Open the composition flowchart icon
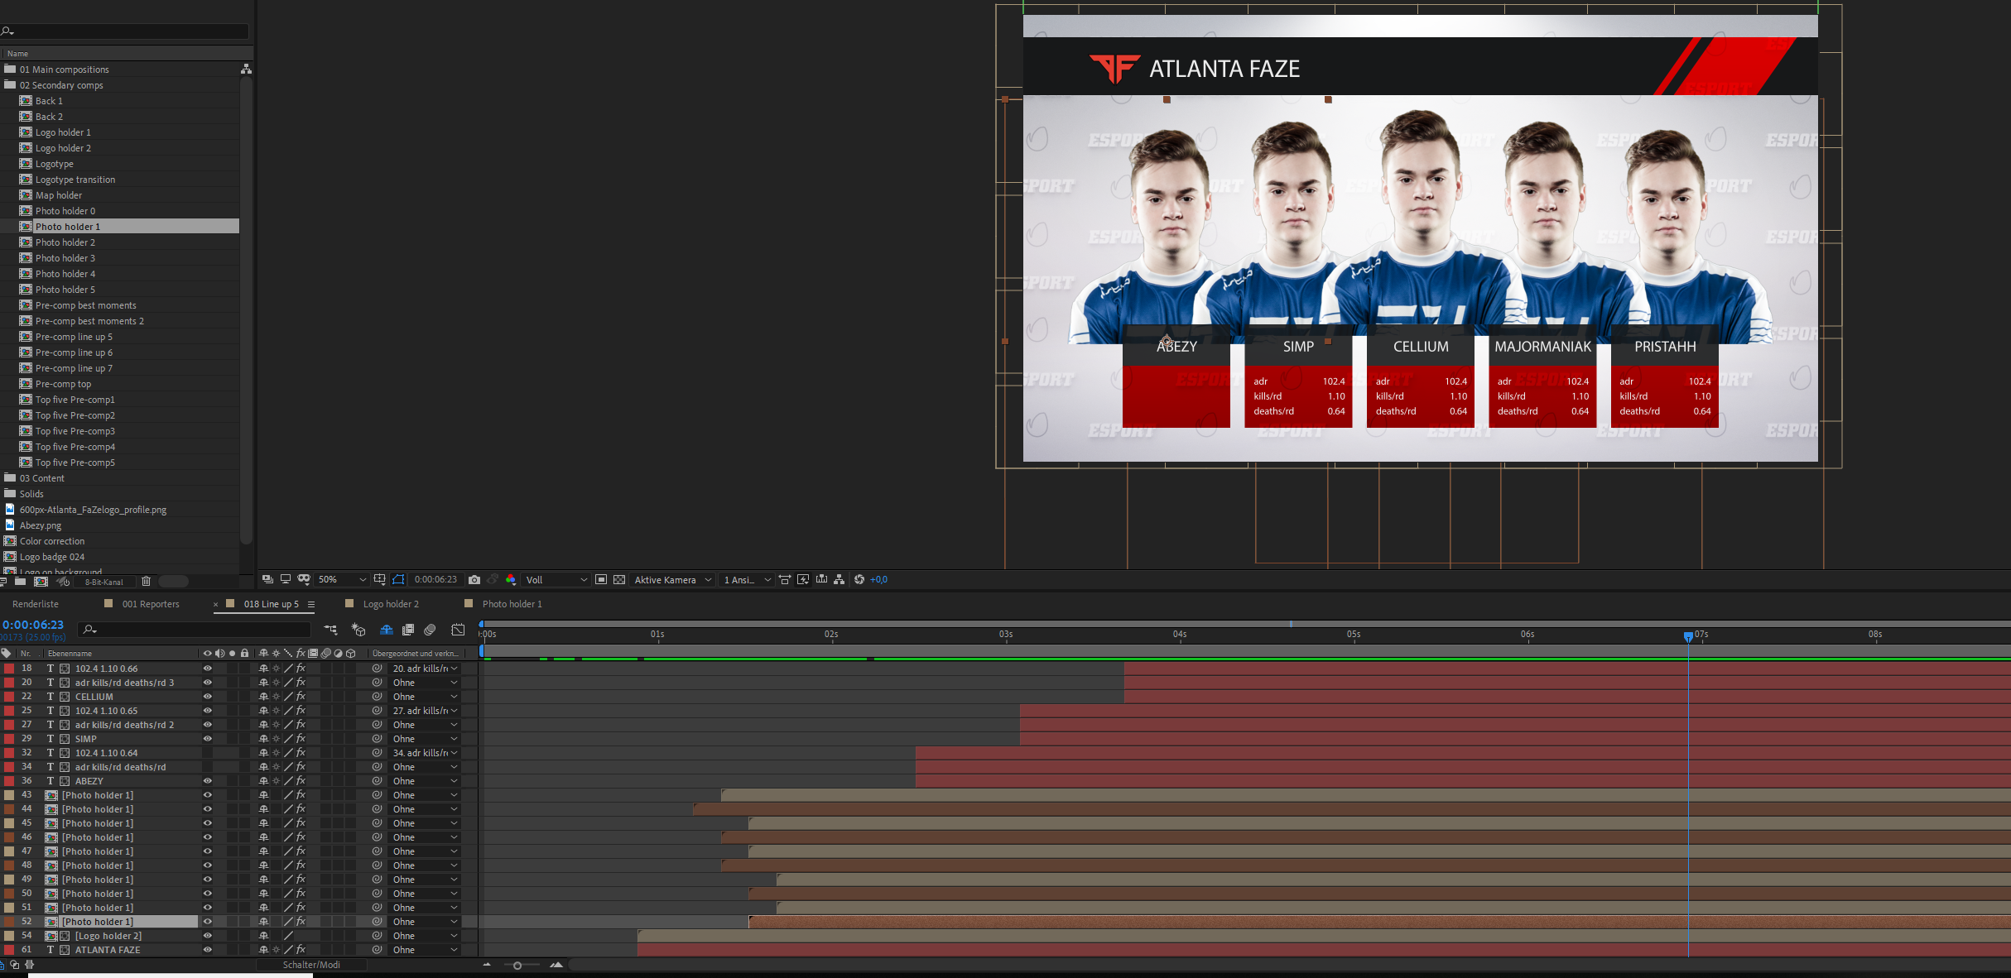Viewport: 2011px width, 978px height. (x=840, y=580)
